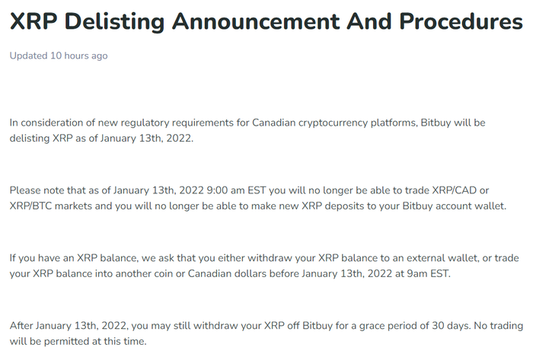The image size is (533, 354).
Task: Click the word 'Updated' under the title
Action: 29,56
